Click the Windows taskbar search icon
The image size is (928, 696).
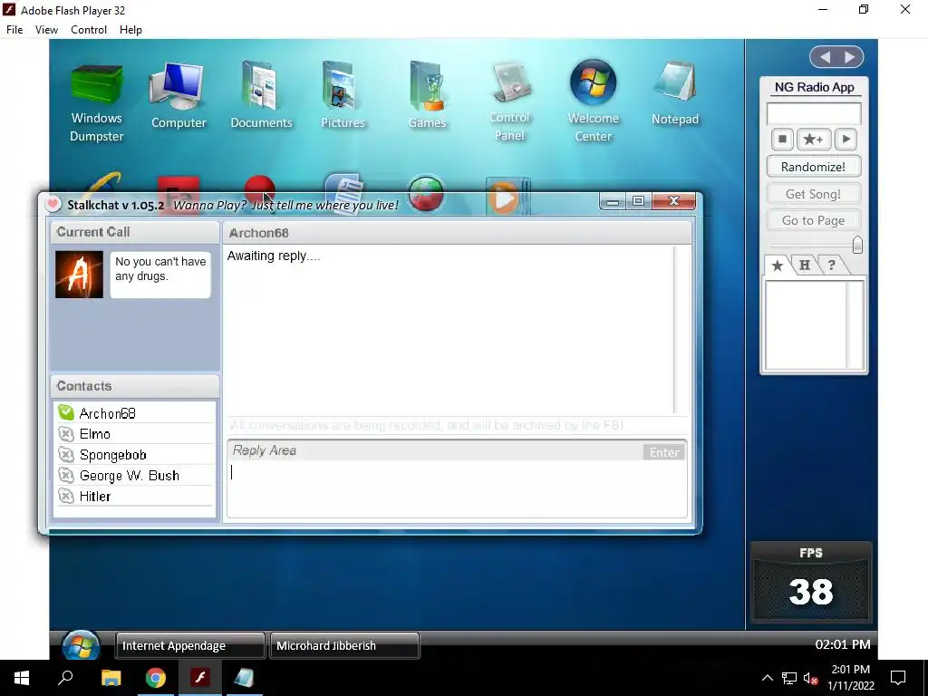tap(65, 678)
